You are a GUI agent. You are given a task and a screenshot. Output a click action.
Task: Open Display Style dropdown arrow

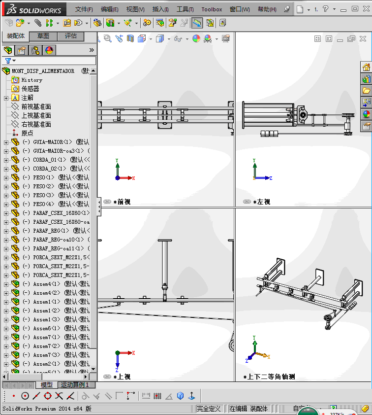pyautogui.click(x=169, y=39)
